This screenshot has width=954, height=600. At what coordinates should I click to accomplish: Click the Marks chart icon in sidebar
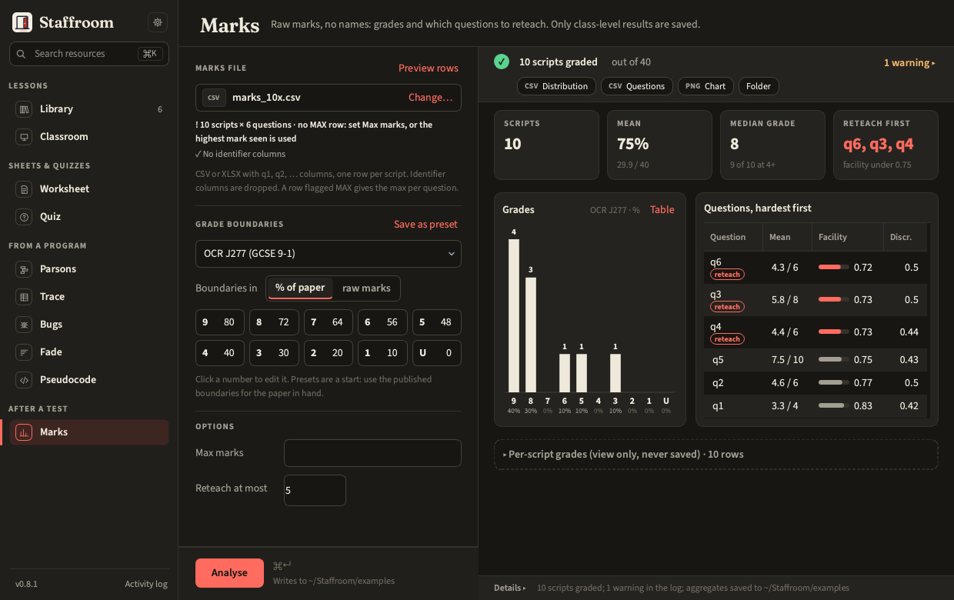click(x=24, y=432)
